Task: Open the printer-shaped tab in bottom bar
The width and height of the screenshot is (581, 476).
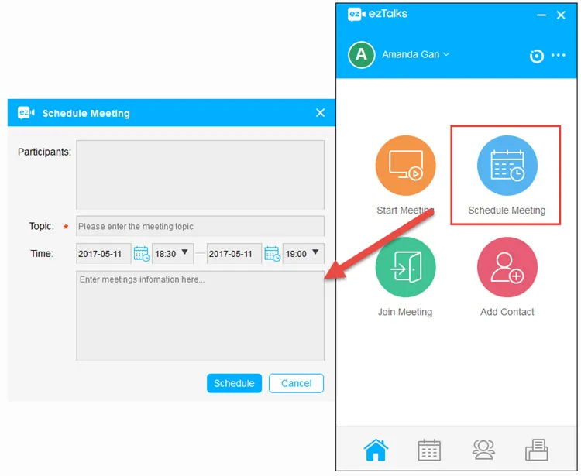Action: click(x=536, y=450)
